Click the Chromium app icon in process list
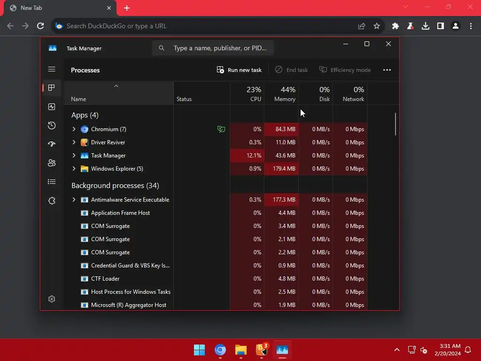 pyautogui.click(x=85, y=129)
